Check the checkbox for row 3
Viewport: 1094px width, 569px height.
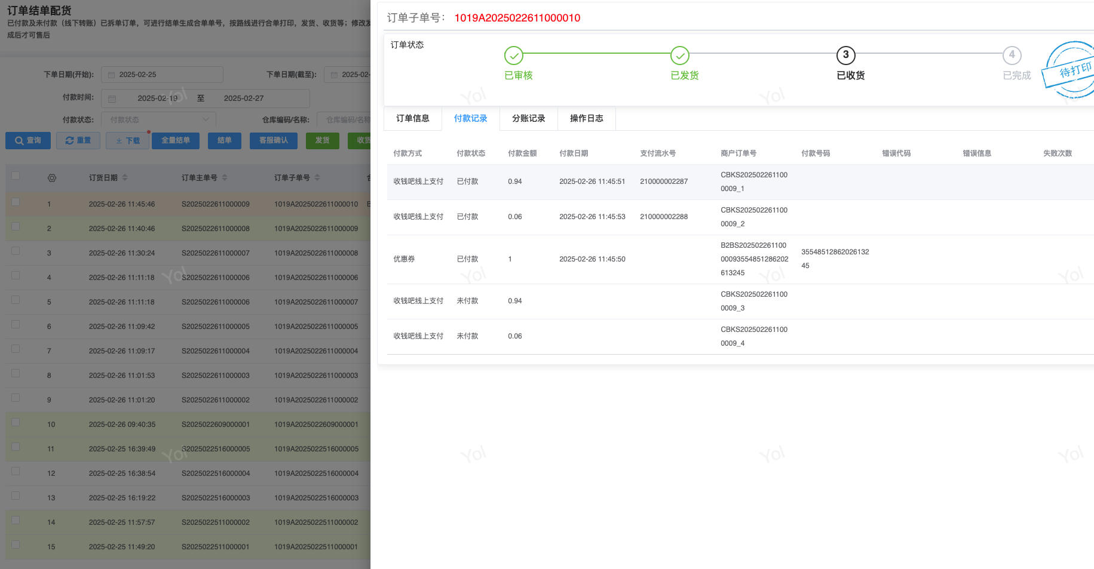tap(16, 251)
